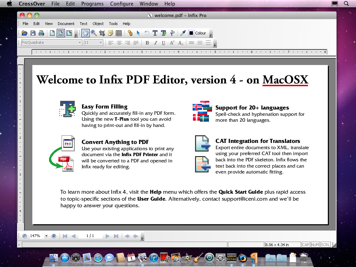
Task: Open the CrossOver Programs menu
Action: 92,4
